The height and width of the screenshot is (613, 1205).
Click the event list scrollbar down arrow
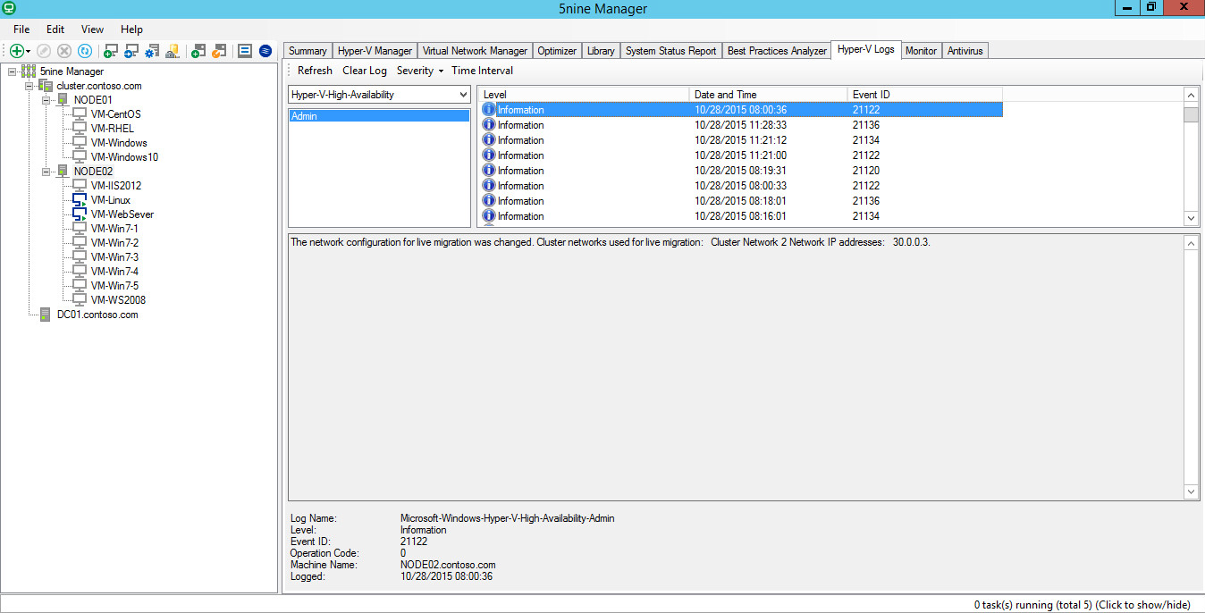coord(1191,218)
